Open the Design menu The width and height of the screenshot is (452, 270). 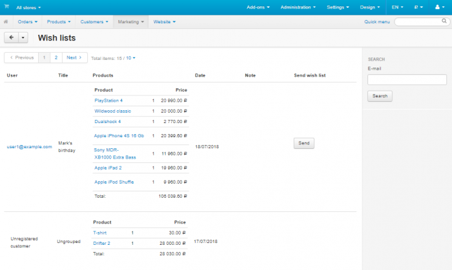(370, 7)
